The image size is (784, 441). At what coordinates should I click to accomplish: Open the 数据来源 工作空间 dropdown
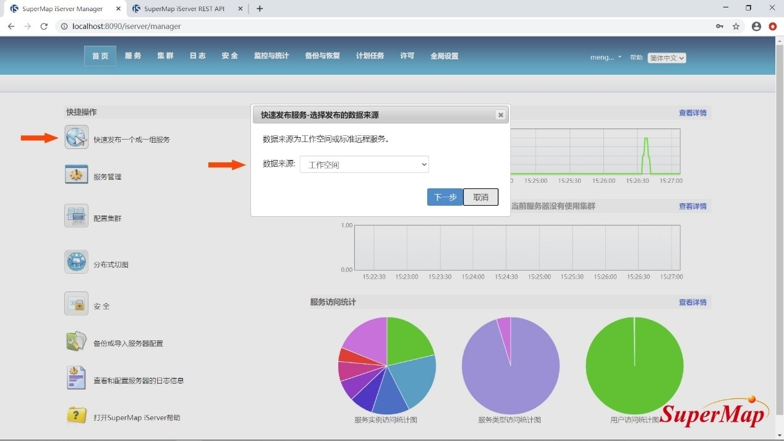tap(364, 164)
